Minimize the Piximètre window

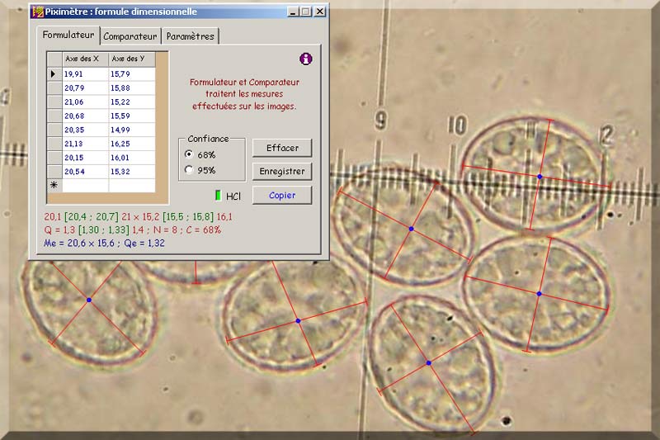(293, 12)
